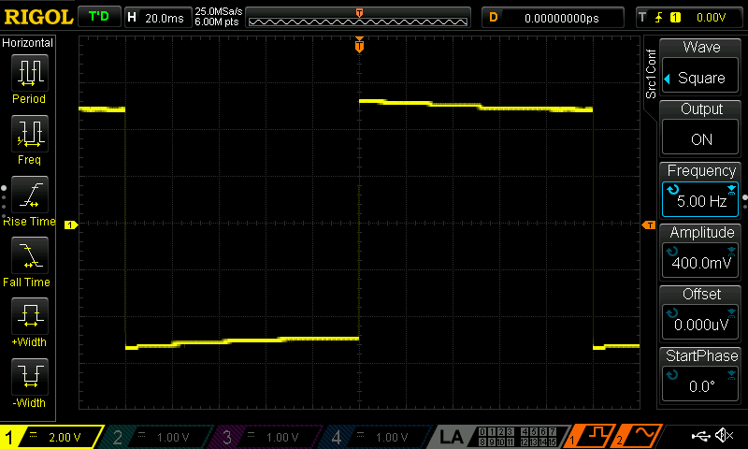Select the Frequency 5.00 Hz field
This screenshot has height=449, width=748.
[700, 200]
